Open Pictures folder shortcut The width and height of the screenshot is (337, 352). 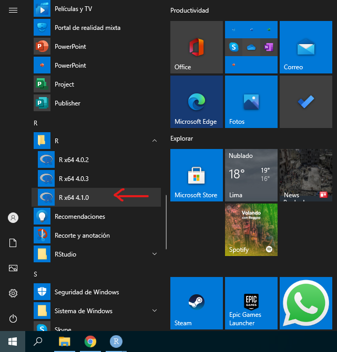[x=13, y=268]
